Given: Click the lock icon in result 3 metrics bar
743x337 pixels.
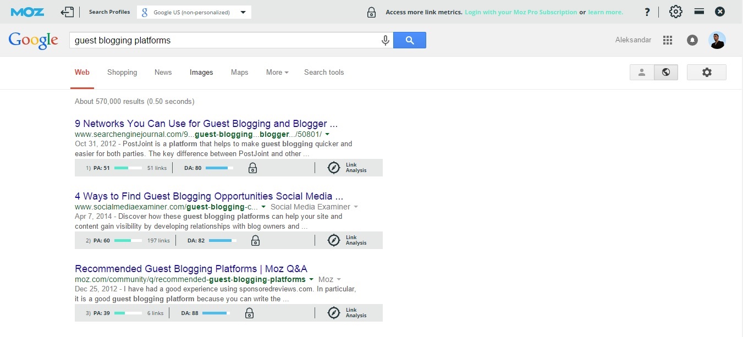Looking at the screenshot, I should coord(249,313).
